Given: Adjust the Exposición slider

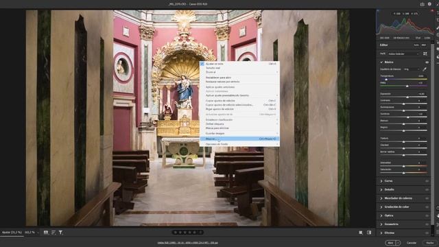Looking at the screenshot, I should (x=403, y=97).
